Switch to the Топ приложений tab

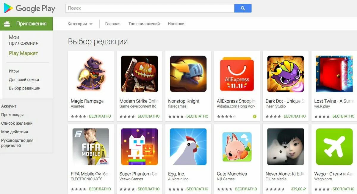pyautogui.click(x=144, y=24)
